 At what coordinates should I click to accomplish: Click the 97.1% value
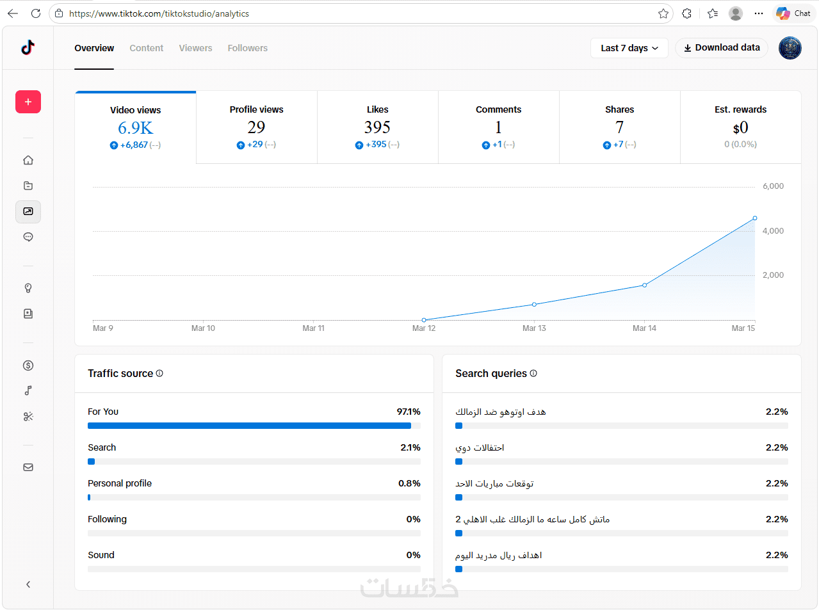[409, 412]
